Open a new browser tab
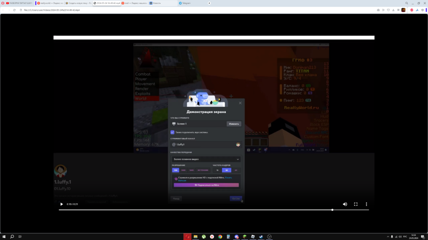The width and height of the screenshot is (428, 240). point(209,3)
